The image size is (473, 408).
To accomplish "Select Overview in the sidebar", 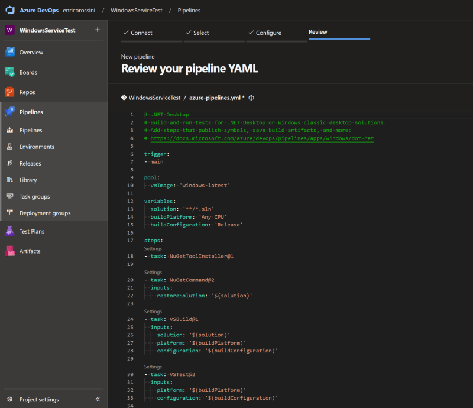I will (x=31, y=52).
